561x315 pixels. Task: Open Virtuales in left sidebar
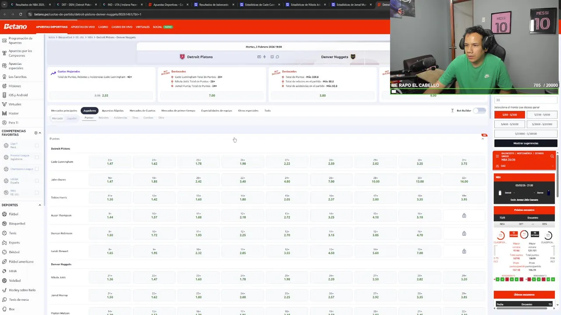[x=14, y=104]
